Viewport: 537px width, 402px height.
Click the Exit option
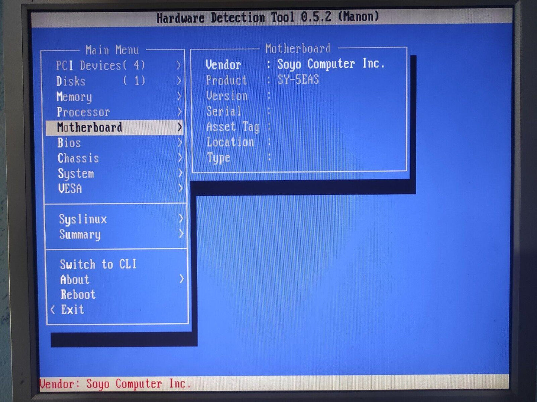click(73, 310)
